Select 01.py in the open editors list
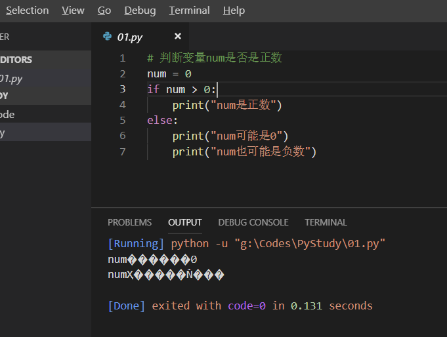Viewport: 447px width, 337px height. coord(45,78)
